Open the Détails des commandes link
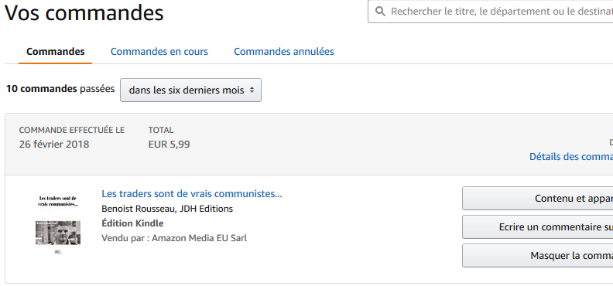This screenshot has height=286, width=613. pos(571,156)
